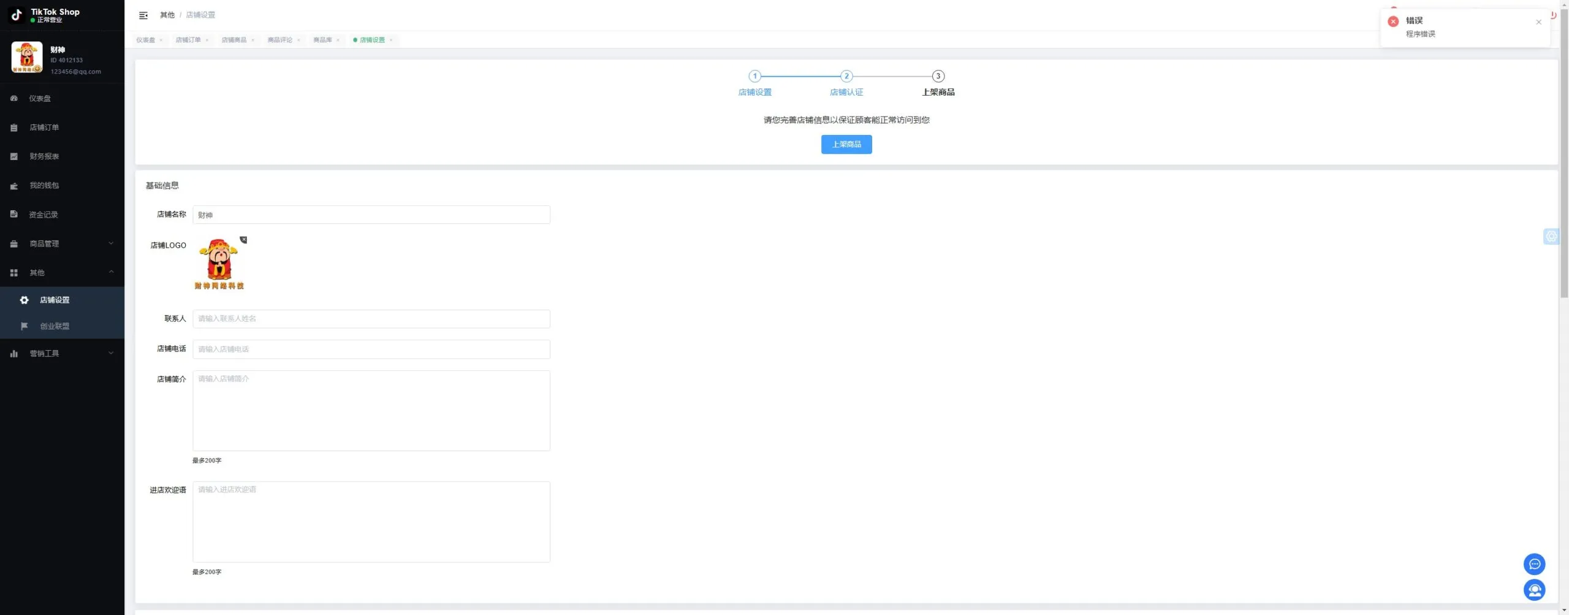Focus the 店铺电话 input field
1569x615 pixels.
pyautogui.click(x=371, y=349)
